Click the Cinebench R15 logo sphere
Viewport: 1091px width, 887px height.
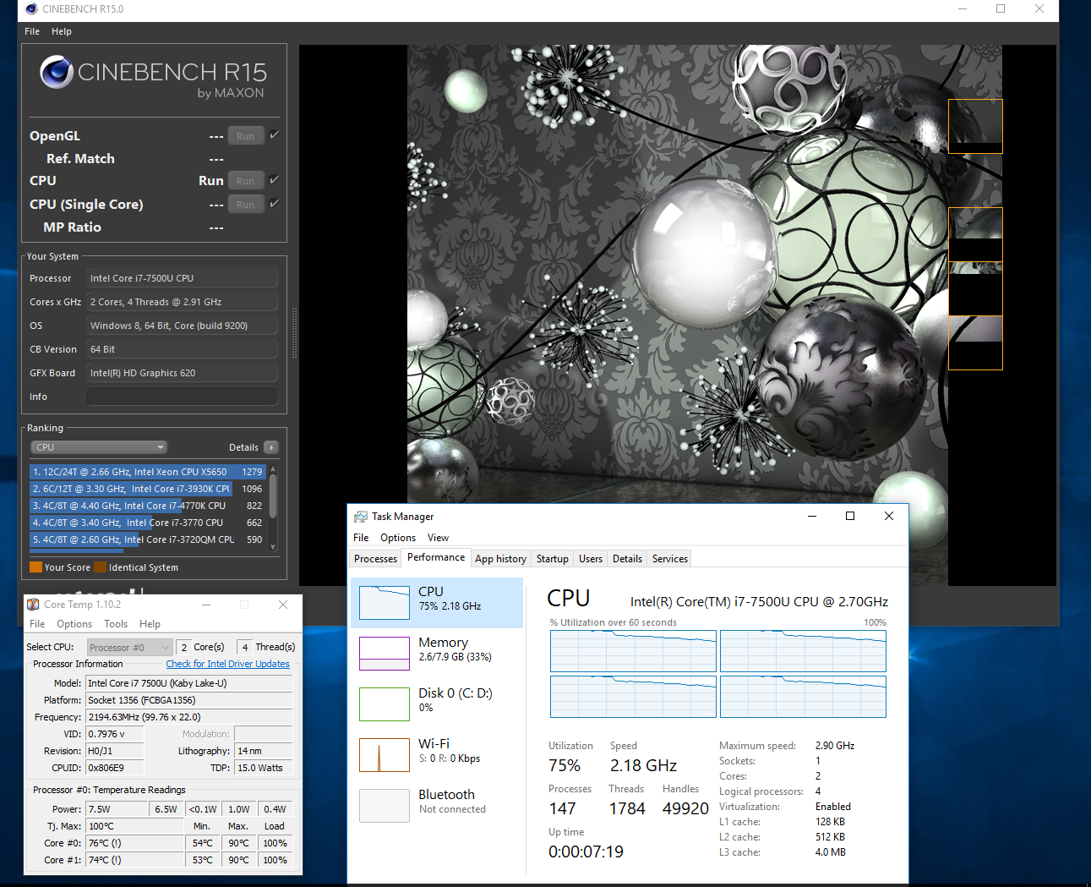click(57, 73)
